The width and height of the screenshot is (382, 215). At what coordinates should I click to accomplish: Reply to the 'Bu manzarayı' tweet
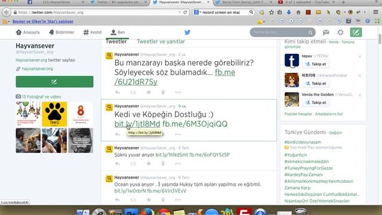point(118,92)
